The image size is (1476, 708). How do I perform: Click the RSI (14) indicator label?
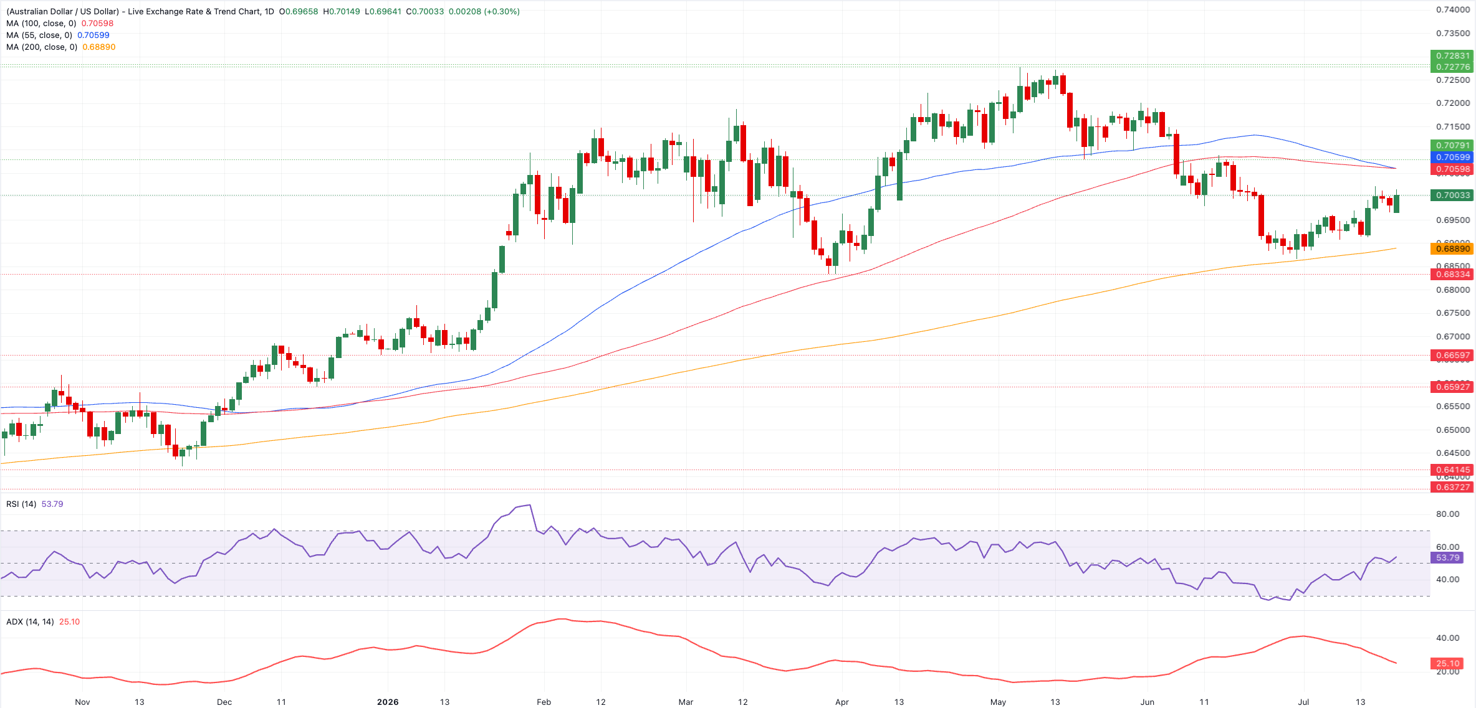21,504
